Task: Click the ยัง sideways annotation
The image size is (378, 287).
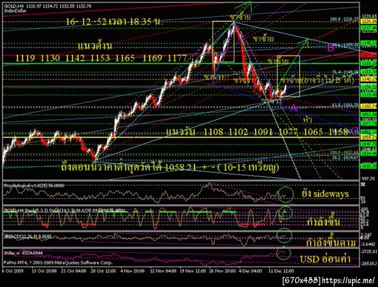Action: tap(325, 194)
